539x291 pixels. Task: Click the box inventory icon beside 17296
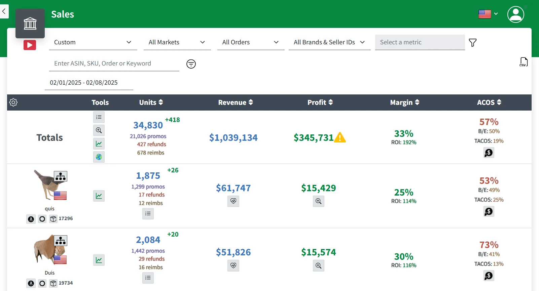(x=53, y=219)
